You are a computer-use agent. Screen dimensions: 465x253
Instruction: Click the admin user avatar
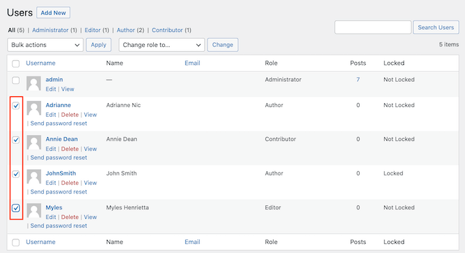34,83
